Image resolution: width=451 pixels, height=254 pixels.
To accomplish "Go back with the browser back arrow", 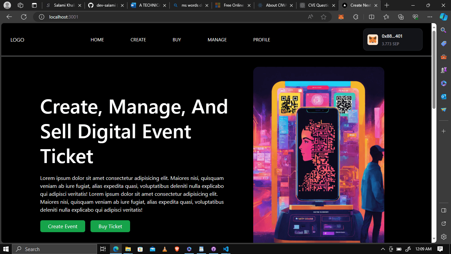I will [x=9, y=17].
